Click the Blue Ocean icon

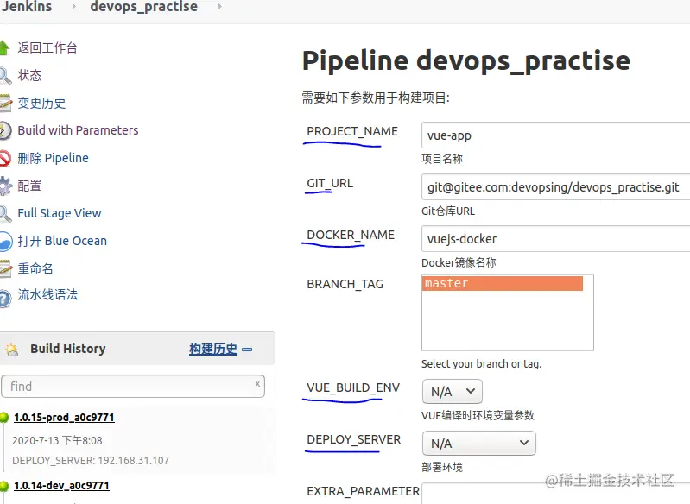6,241
